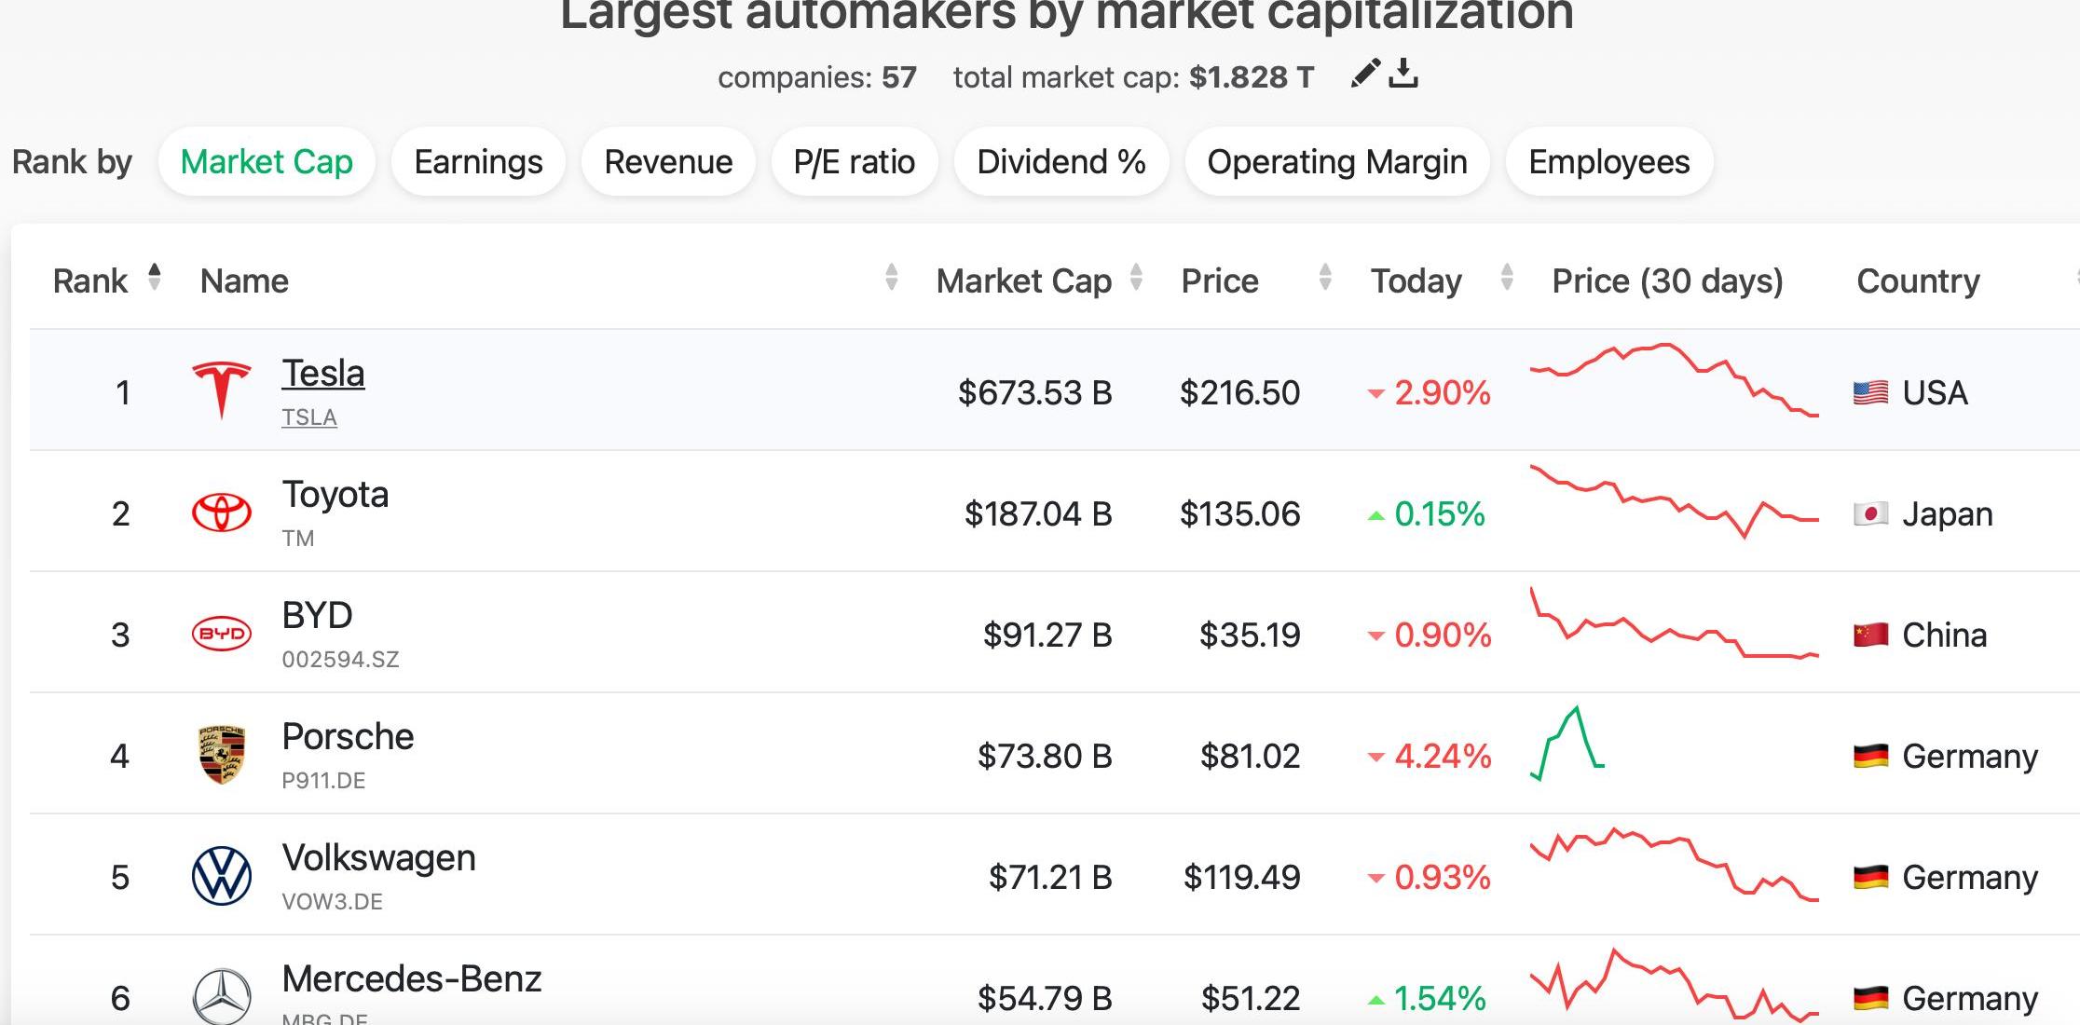Viewport: 2080px width, 1025px height.
Task: Sort by Name column arrows
Action: [x=892, y=277]
